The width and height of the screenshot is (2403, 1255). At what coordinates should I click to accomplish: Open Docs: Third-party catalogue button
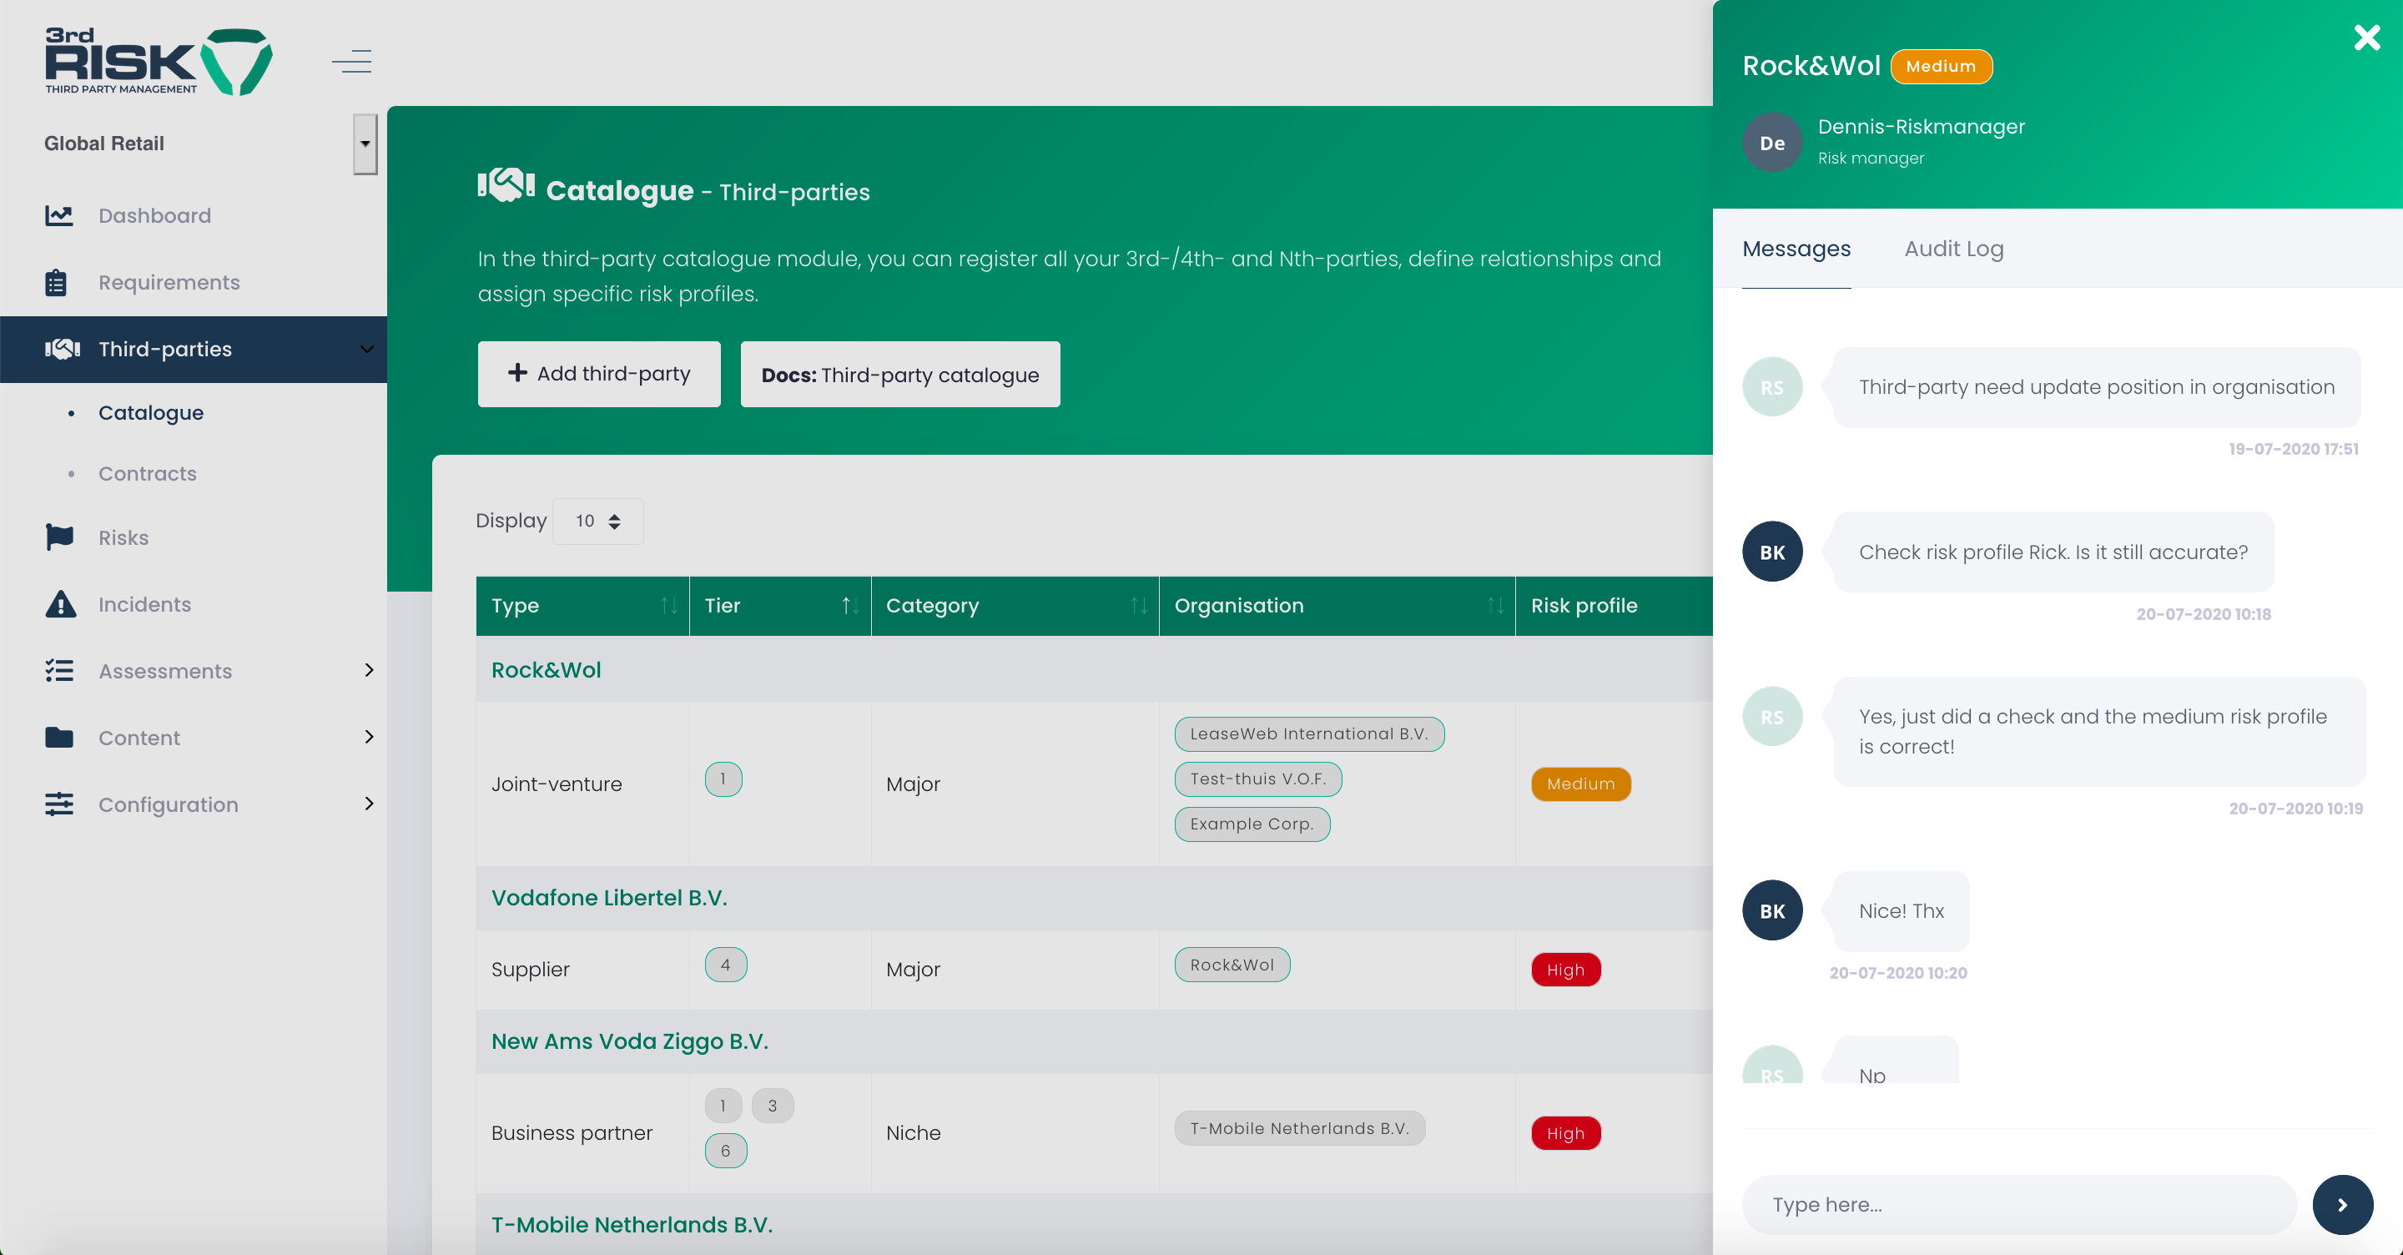(900, 374)
